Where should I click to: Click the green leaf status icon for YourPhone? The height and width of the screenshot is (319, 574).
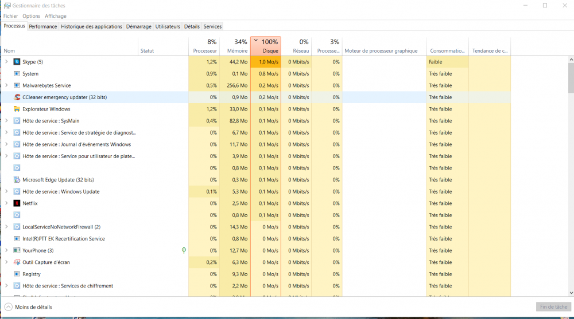click(184, 250)
